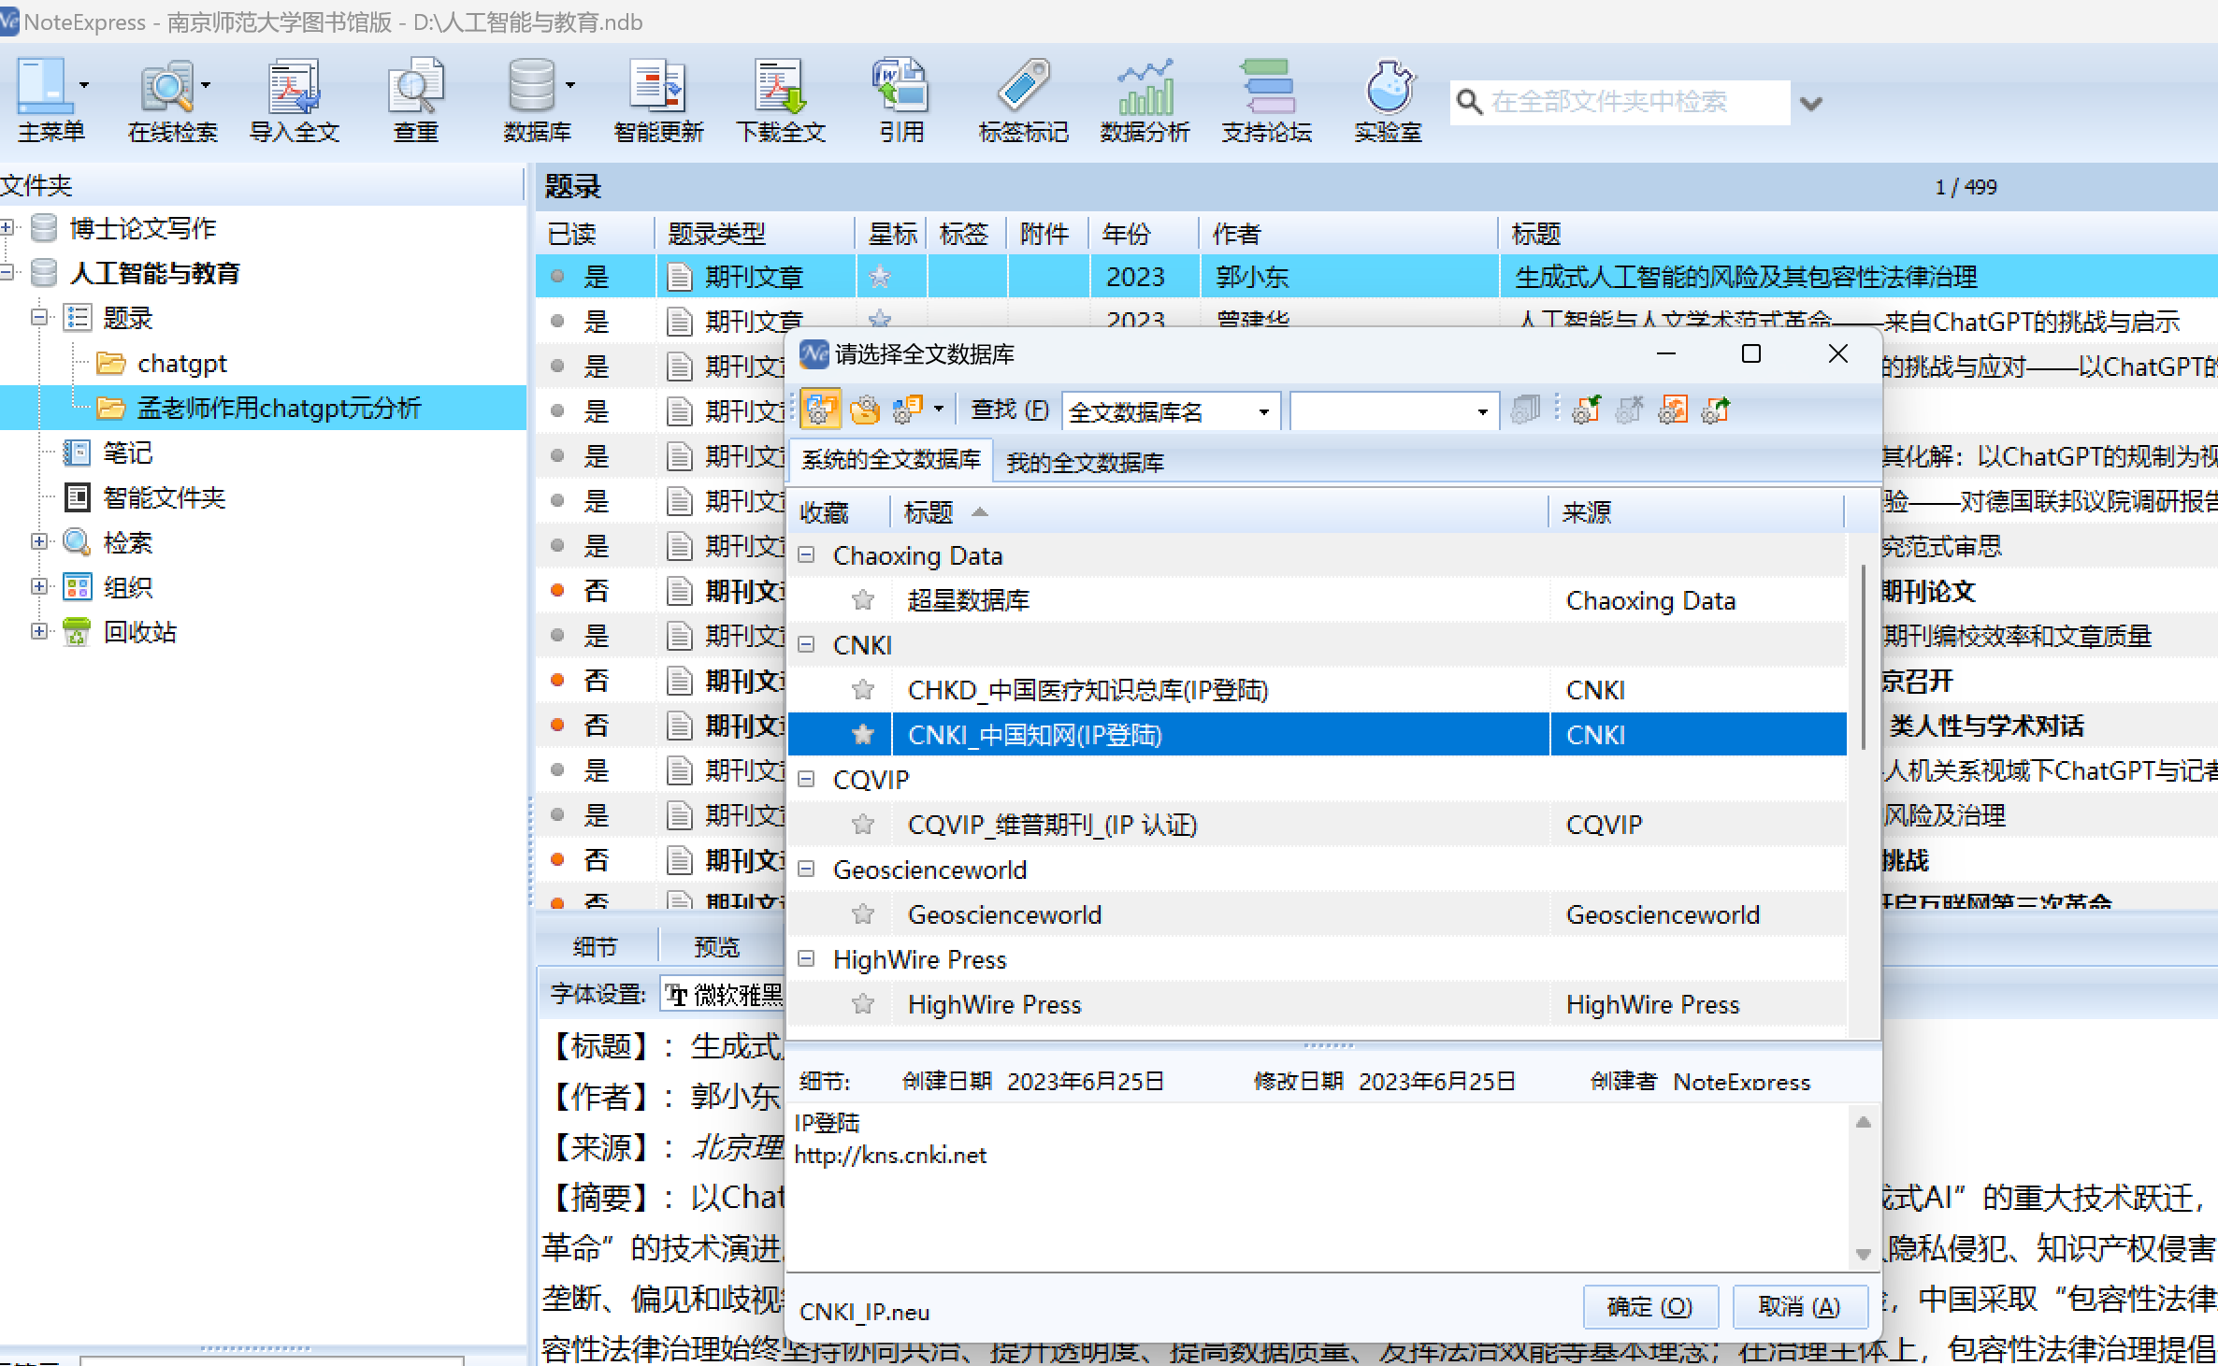Click the search magnifier icon in search box
Viewport: 2218px width, 1366px height.
coord(1470,102)
